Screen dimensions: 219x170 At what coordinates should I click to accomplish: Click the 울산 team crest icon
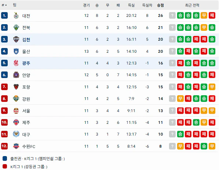pos(16,51)
